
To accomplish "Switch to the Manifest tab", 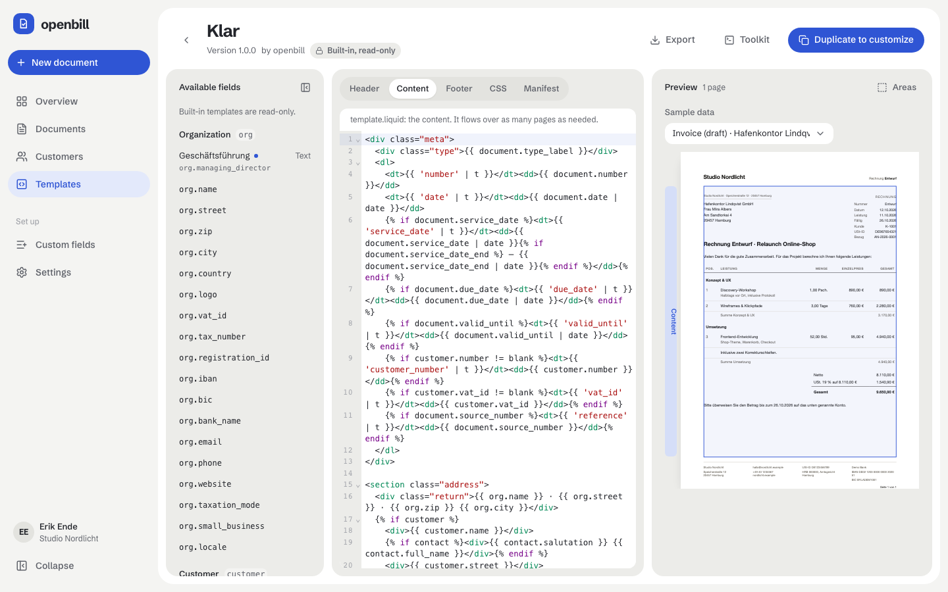I will [x=541, y=89].
